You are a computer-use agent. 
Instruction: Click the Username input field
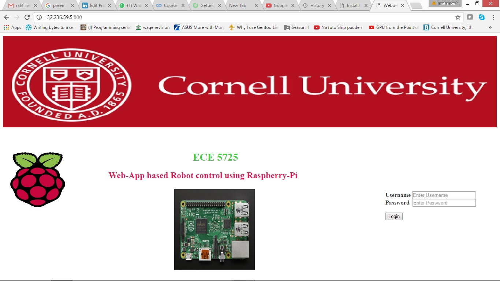point(444,195)
